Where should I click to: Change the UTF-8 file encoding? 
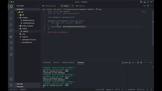click(x=117, y=89)
